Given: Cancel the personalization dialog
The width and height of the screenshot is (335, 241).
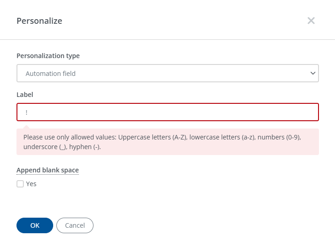Looking at the screenshot, I should (75, 225).
